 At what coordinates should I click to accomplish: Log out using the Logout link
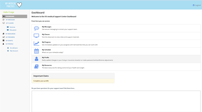[x=198, y=5]
